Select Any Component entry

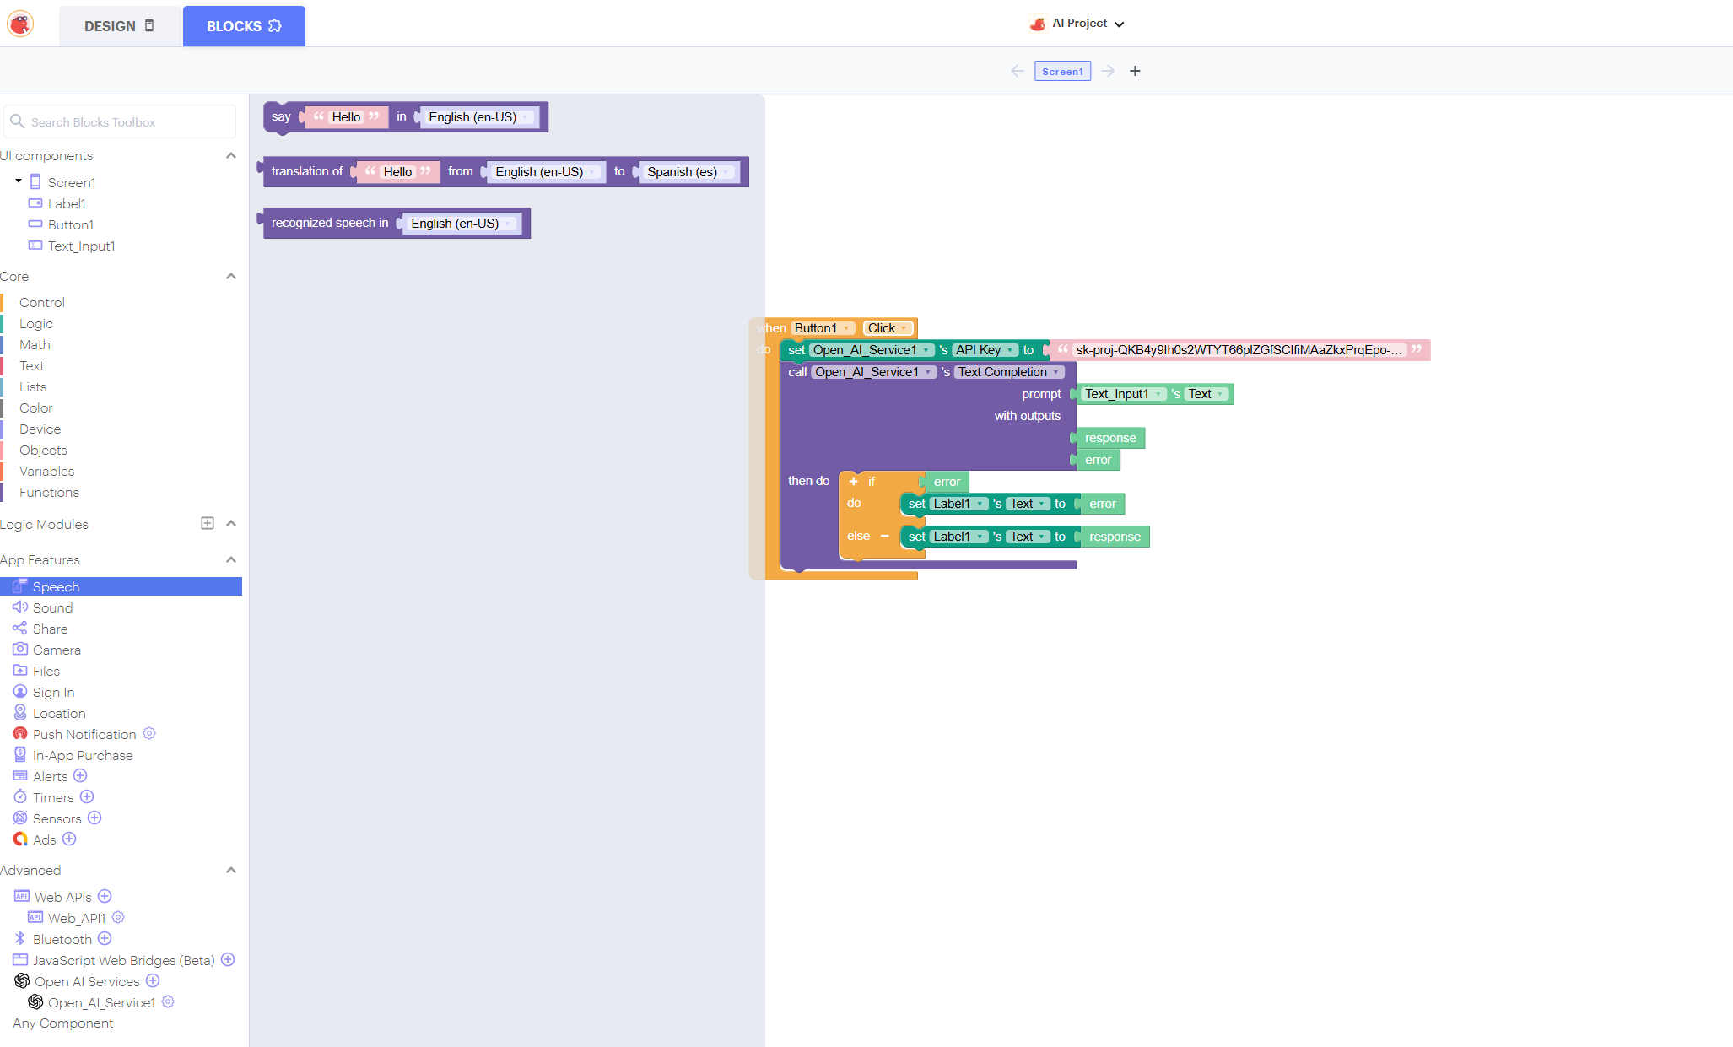pos(63,1023)
